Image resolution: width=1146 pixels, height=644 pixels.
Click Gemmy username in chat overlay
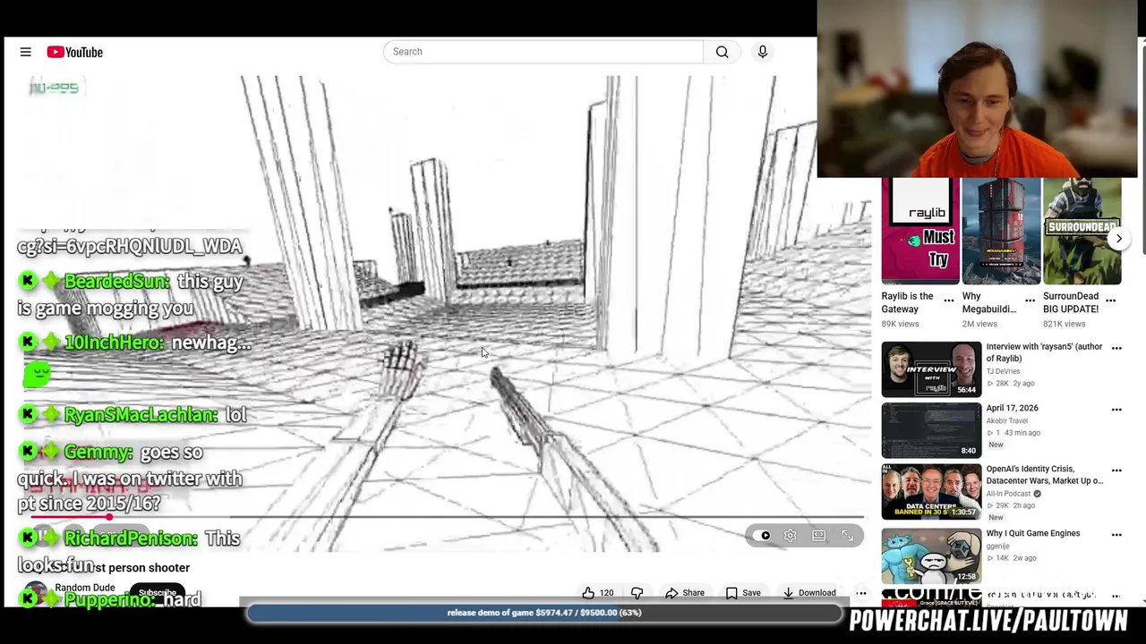[x=98, y=453]
